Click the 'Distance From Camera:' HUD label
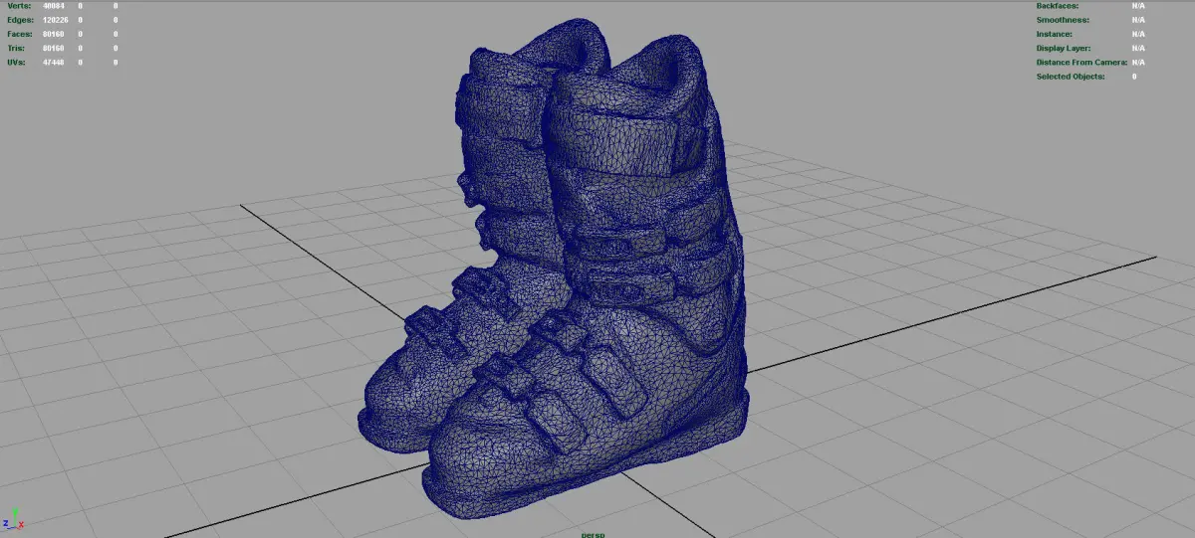Screen dimensions: 1195x538 pos(1081,62)
